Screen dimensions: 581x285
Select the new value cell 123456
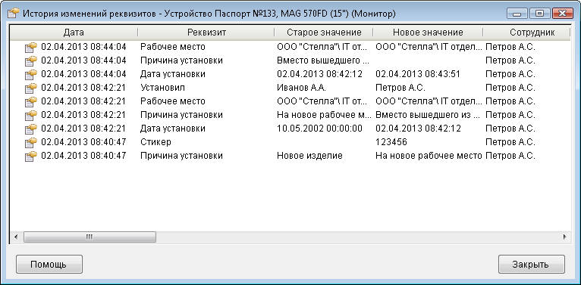coord(391,142)
